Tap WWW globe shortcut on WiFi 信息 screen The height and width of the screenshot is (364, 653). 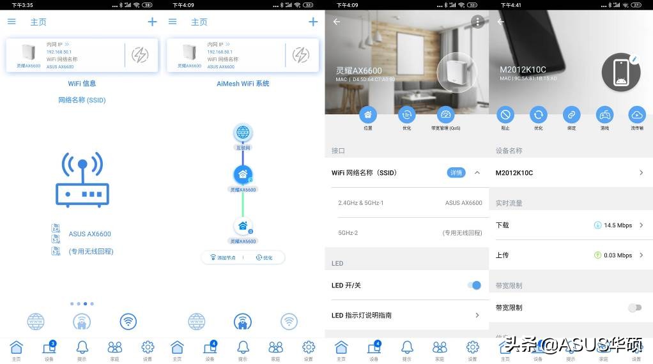click(36, 322)
